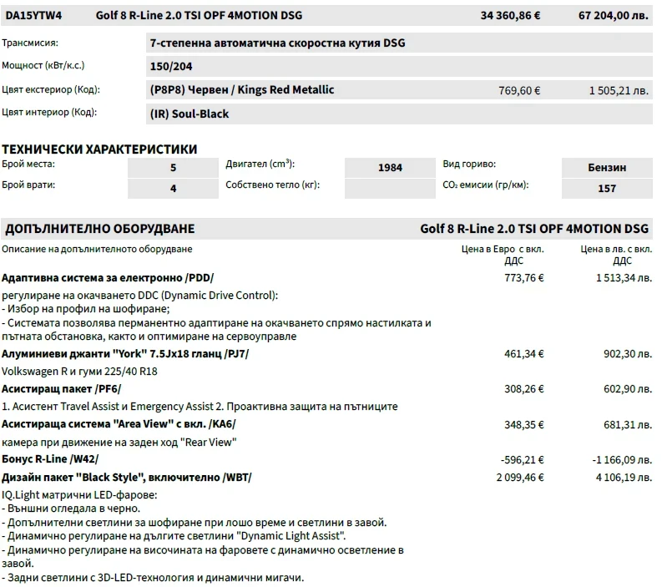
Task: Click the Цвят интериор (Код) label
Action: [49, 112]
